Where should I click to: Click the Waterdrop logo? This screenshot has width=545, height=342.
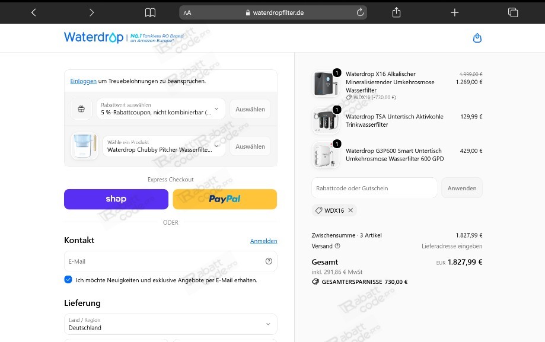point(94,37)
